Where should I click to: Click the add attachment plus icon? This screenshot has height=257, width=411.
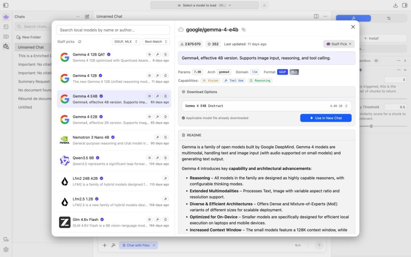pos(105,245)
